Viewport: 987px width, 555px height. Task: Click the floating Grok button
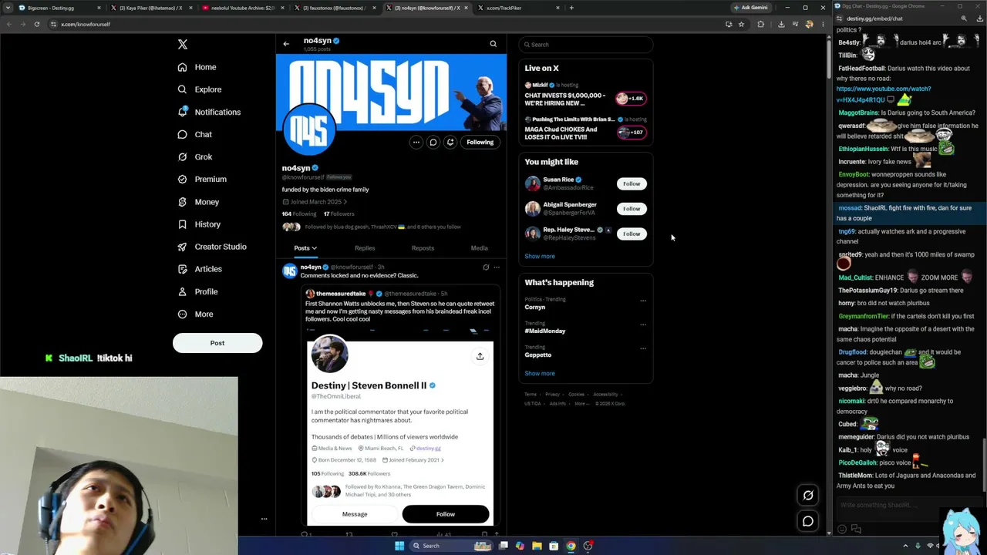808,496
